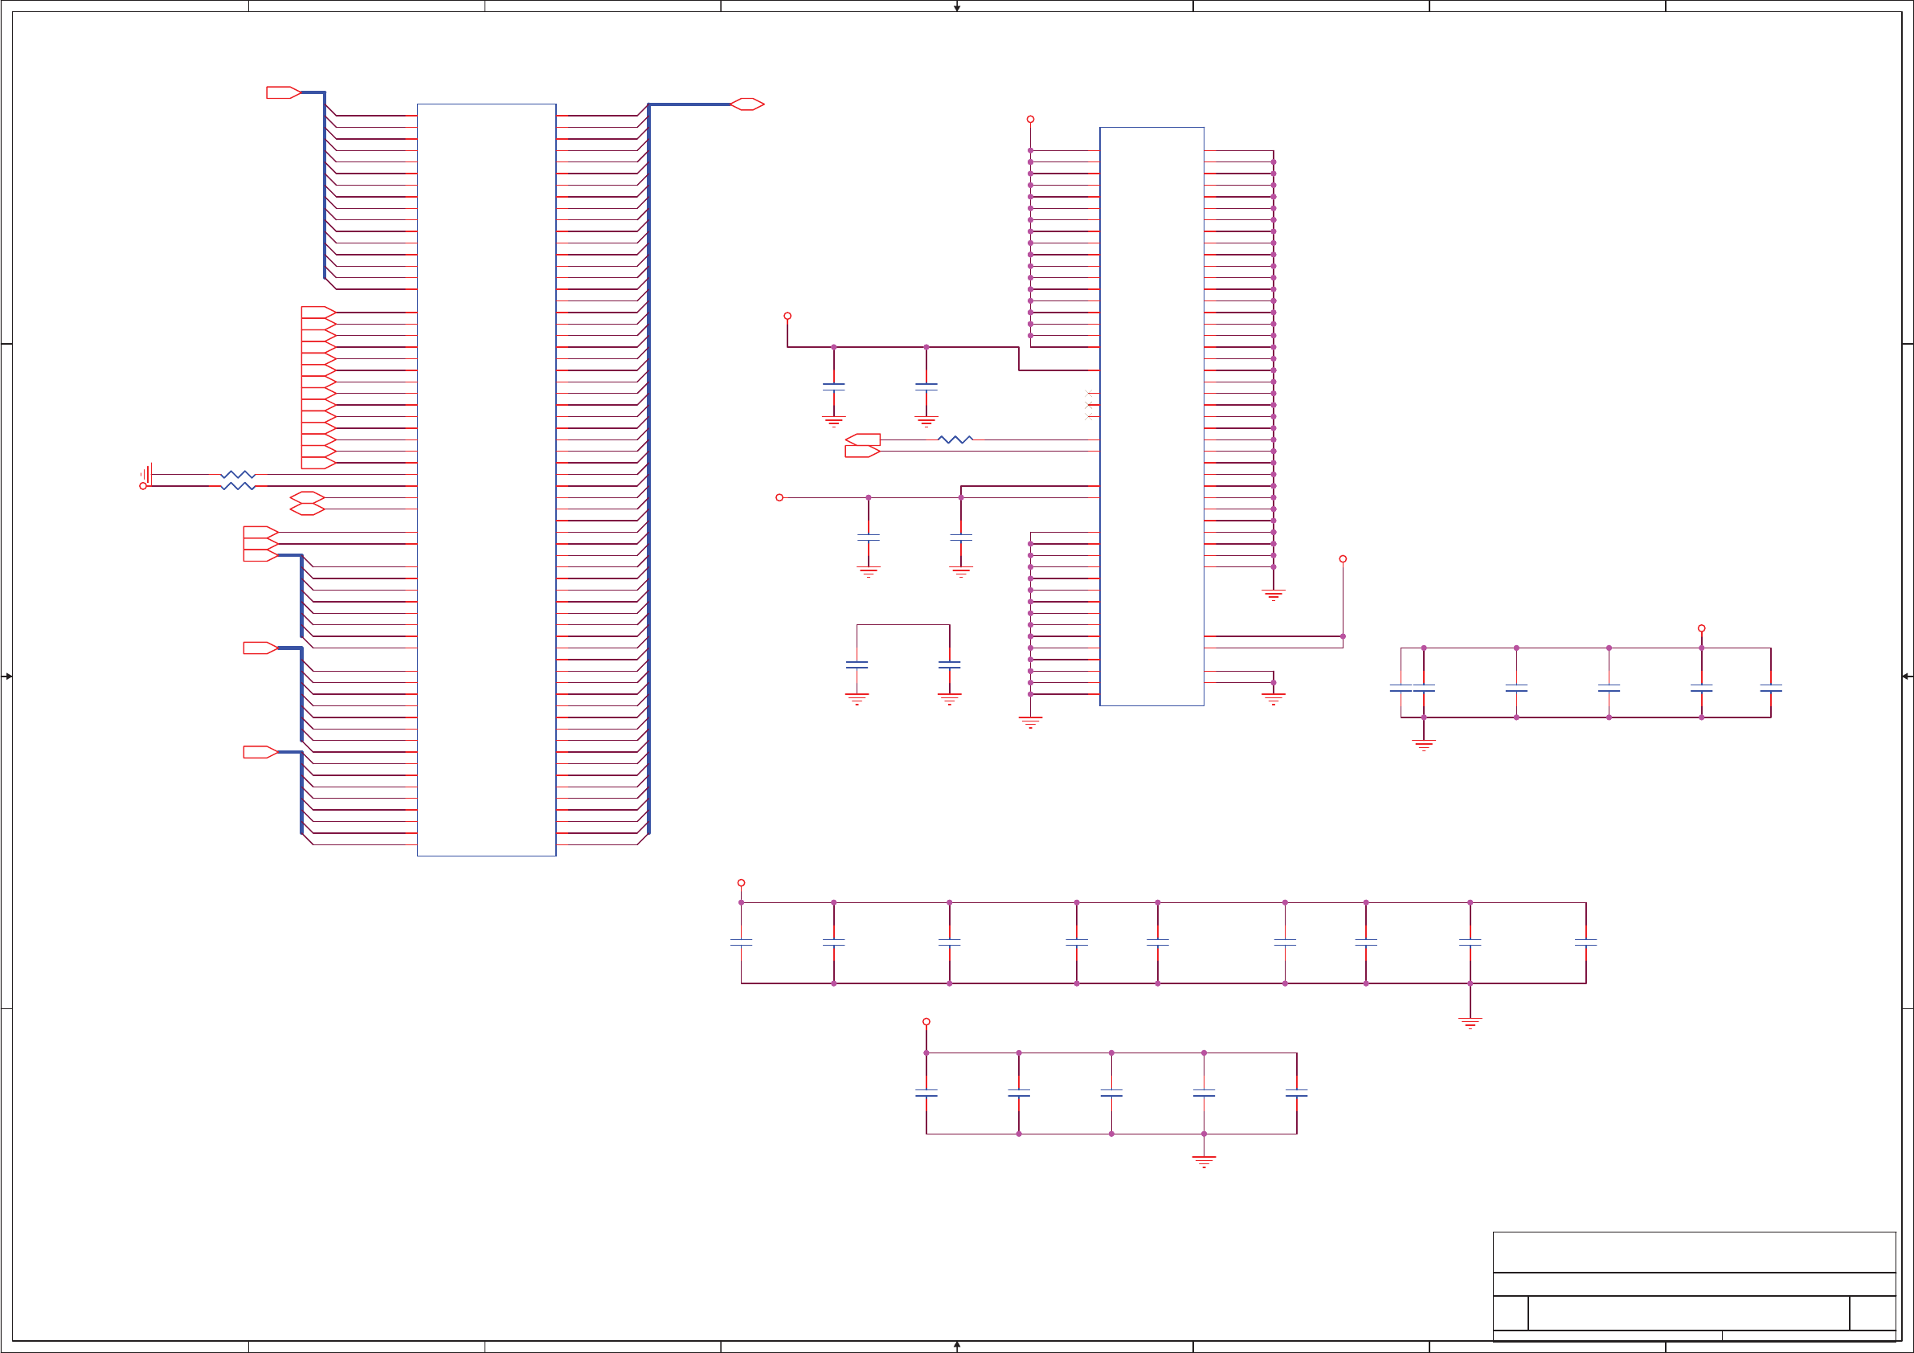
Task: Click the upper hexagonal bidirectional port left of large IC
Action: coord(307,497)
